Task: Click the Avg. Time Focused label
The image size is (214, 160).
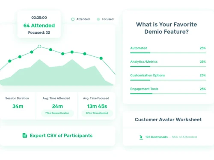Action: point(96,98)
